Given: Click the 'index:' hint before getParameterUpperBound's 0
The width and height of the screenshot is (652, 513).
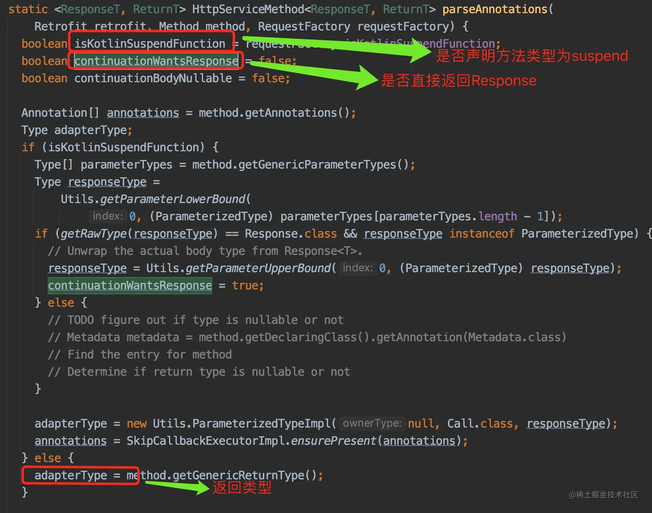Looking at the screenshot, I should coord(357,268).
